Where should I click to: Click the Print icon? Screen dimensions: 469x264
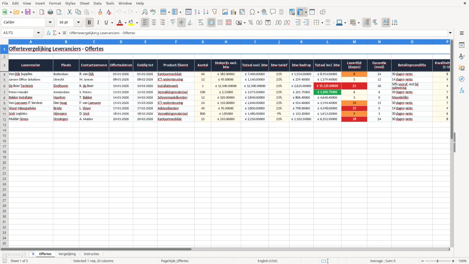(50, 12)
